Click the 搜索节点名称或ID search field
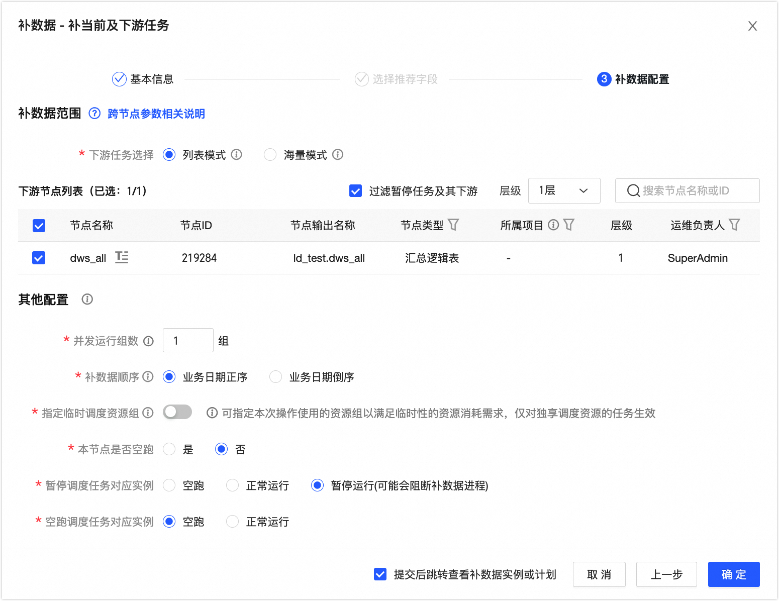Image resolution: width=779 pixels, height=601 pixels. pos(688,190)
